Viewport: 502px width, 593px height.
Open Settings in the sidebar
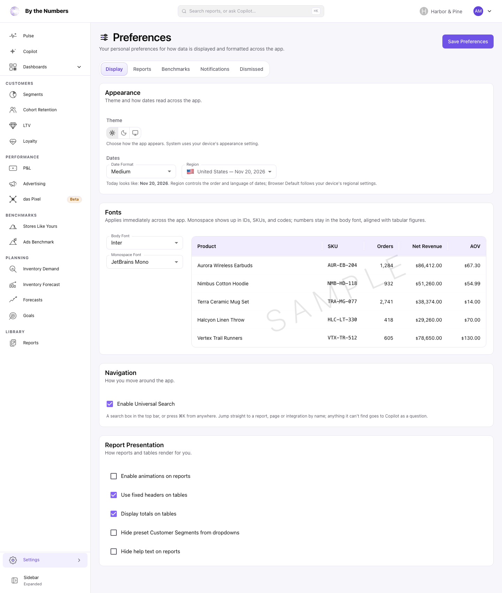point(45,560)
